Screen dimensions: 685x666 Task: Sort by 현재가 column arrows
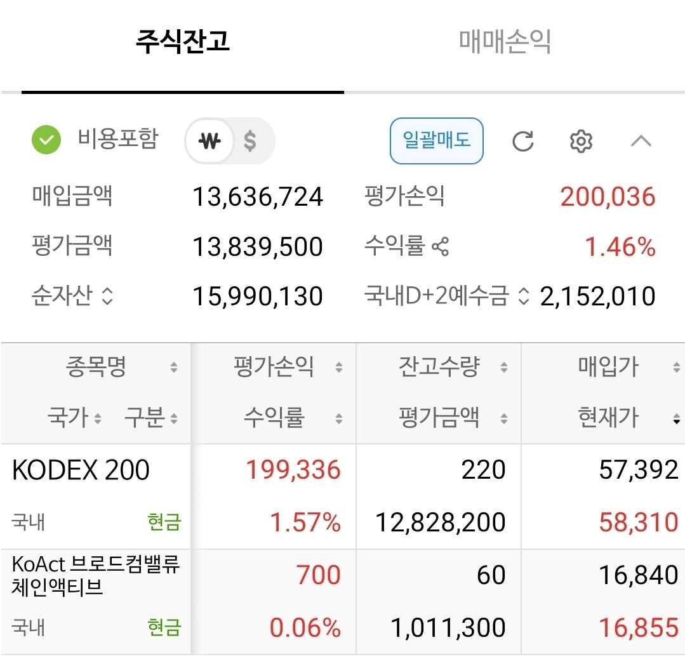pos(677,418)
